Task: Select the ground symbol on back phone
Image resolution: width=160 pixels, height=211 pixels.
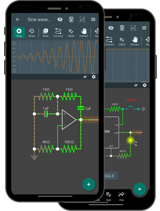Action: [x=144, y=109]
